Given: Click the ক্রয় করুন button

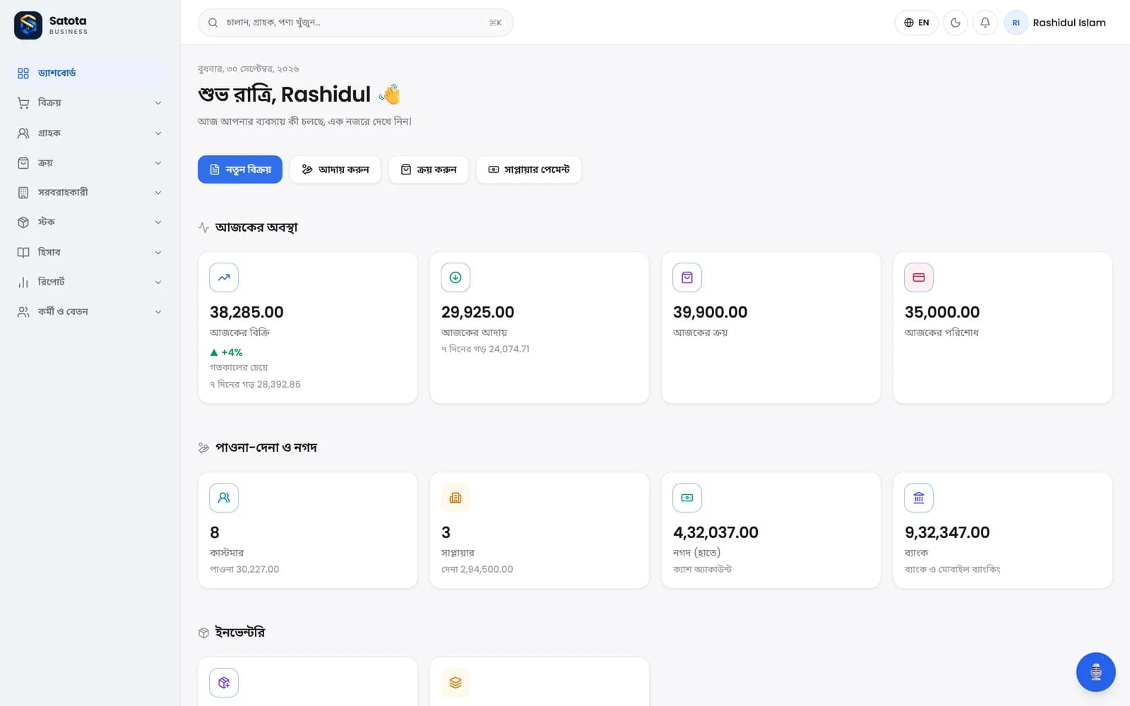Looking at the screenshot, I should pos(429,169).
